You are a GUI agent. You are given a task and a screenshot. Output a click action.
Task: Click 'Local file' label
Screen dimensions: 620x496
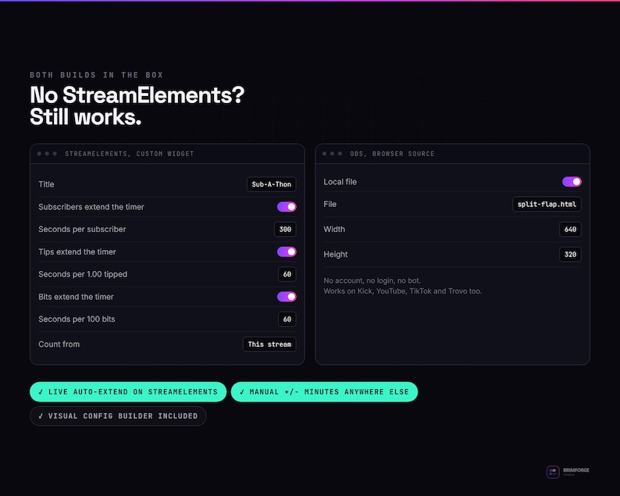pyautogui.click(x=340, y=182)
